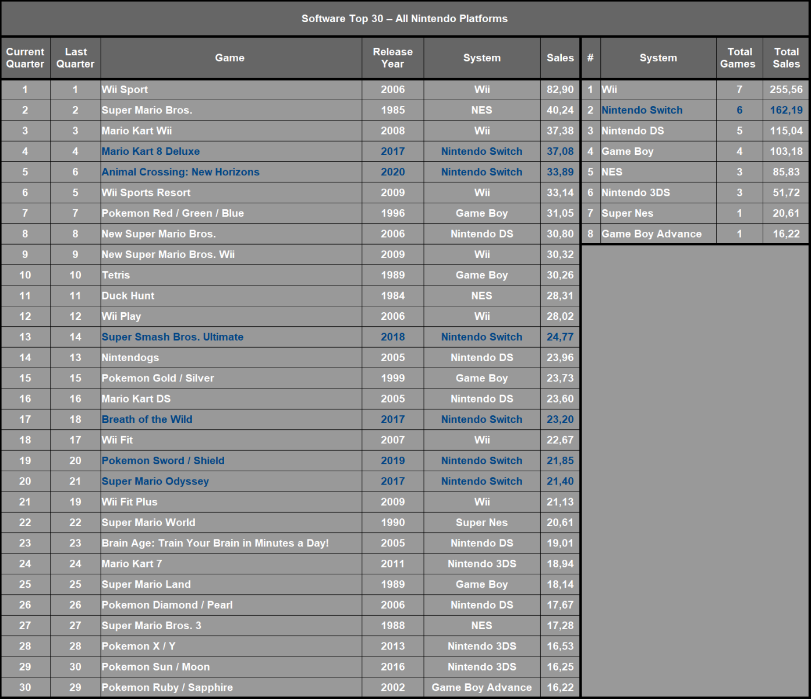Click the 'Mario Kart 7' game name

click(132, 564)
